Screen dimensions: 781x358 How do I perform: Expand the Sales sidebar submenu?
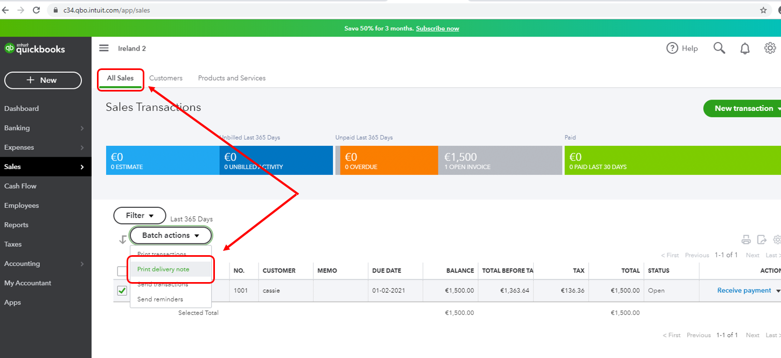click(x=82, y=167)
